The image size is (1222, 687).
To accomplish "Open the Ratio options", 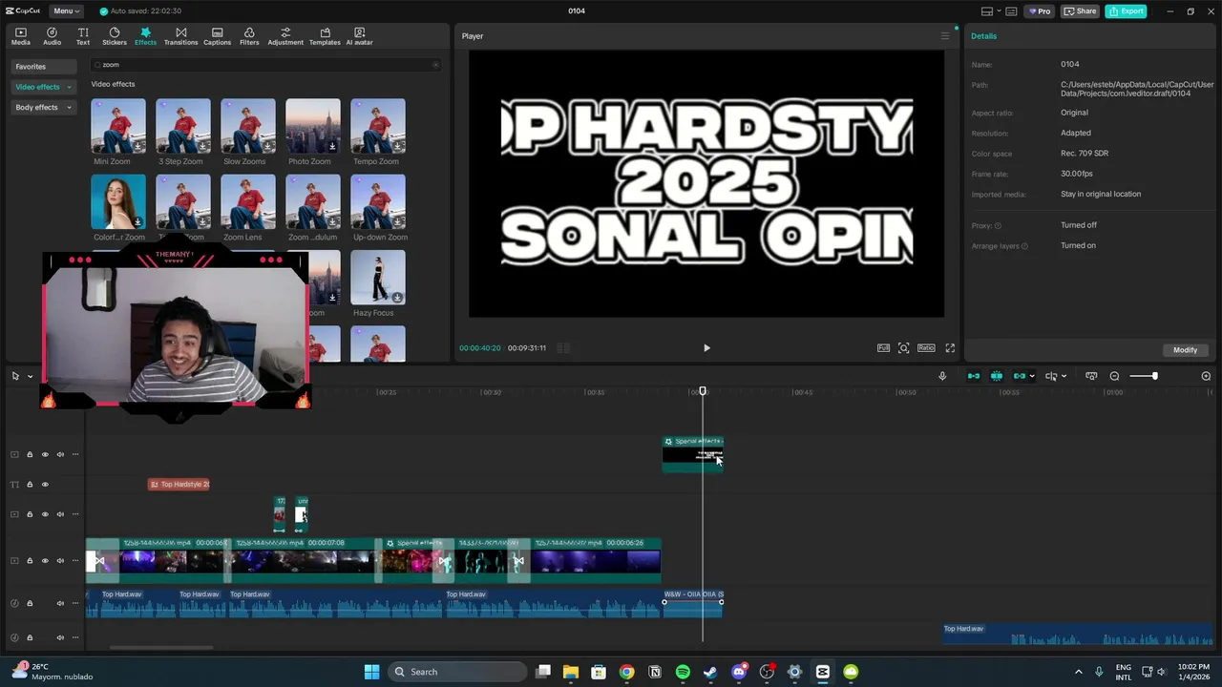I will point(926,348).
